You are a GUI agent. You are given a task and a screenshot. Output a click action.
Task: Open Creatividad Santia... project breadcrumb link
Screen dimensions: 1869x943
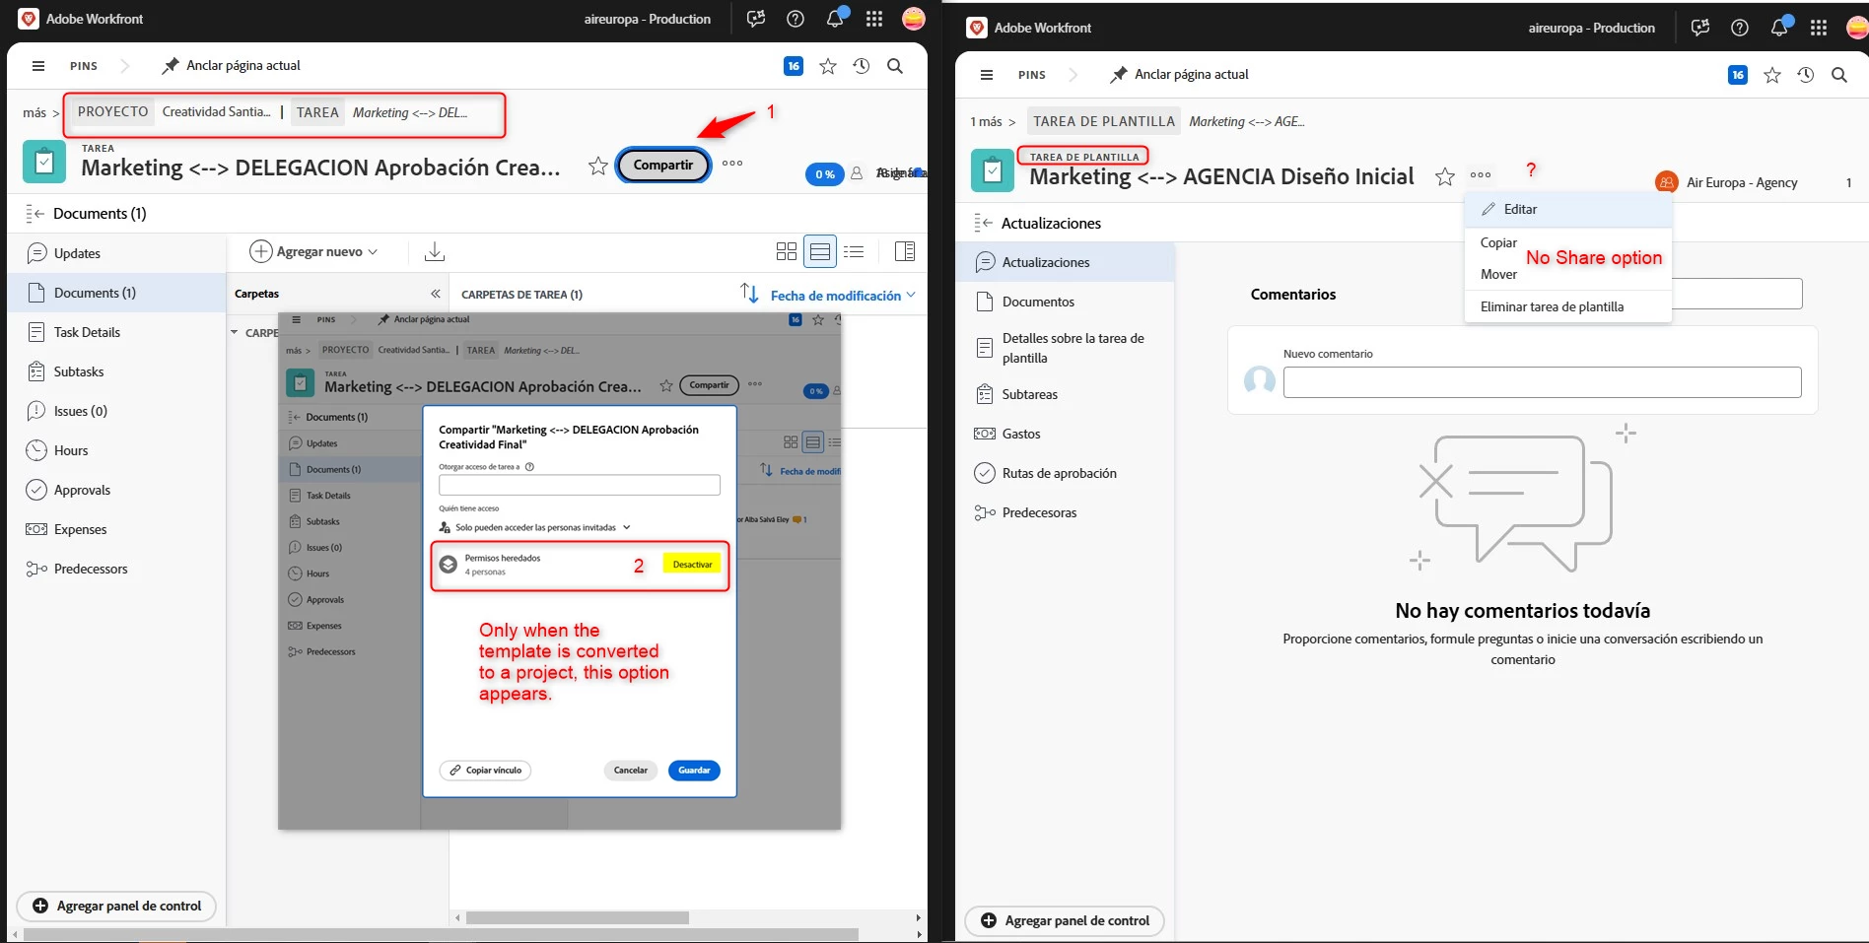pos(216,112)
